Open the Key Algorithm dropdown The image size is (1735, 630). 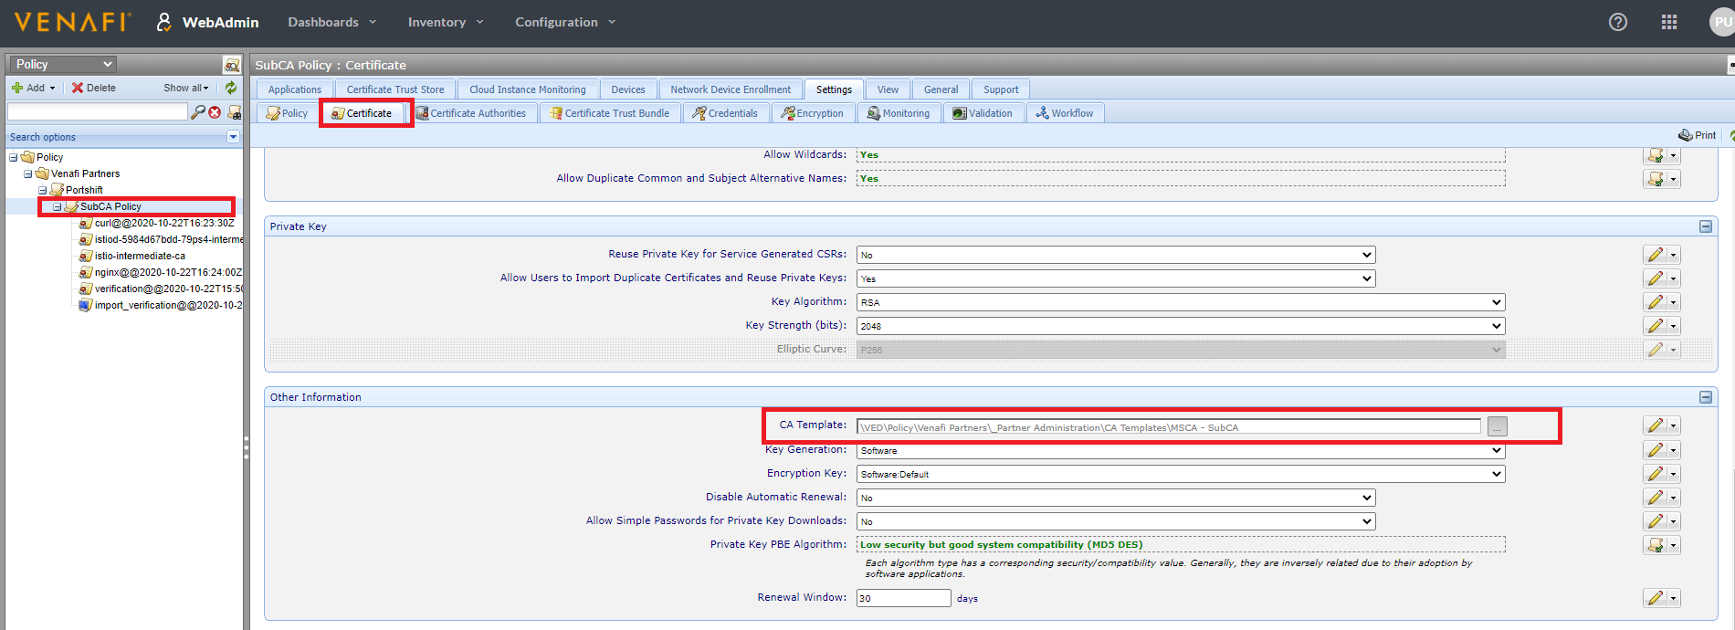tap(1180, 302)
